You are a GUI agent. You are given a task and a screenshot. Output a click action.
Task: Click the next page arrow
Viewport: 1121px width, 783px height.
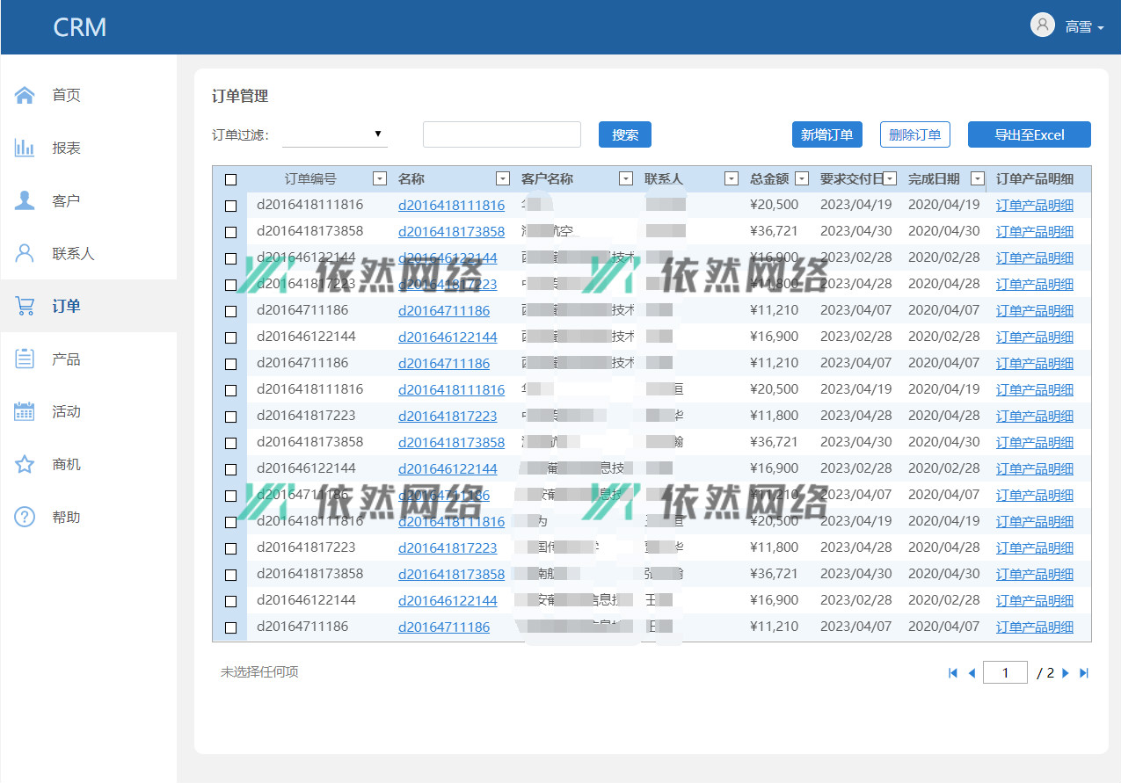click(1066, 673)
